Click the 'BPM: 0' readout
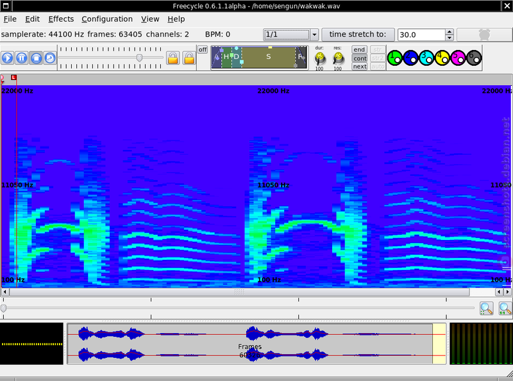513x381 pixels. pos(217,35)
